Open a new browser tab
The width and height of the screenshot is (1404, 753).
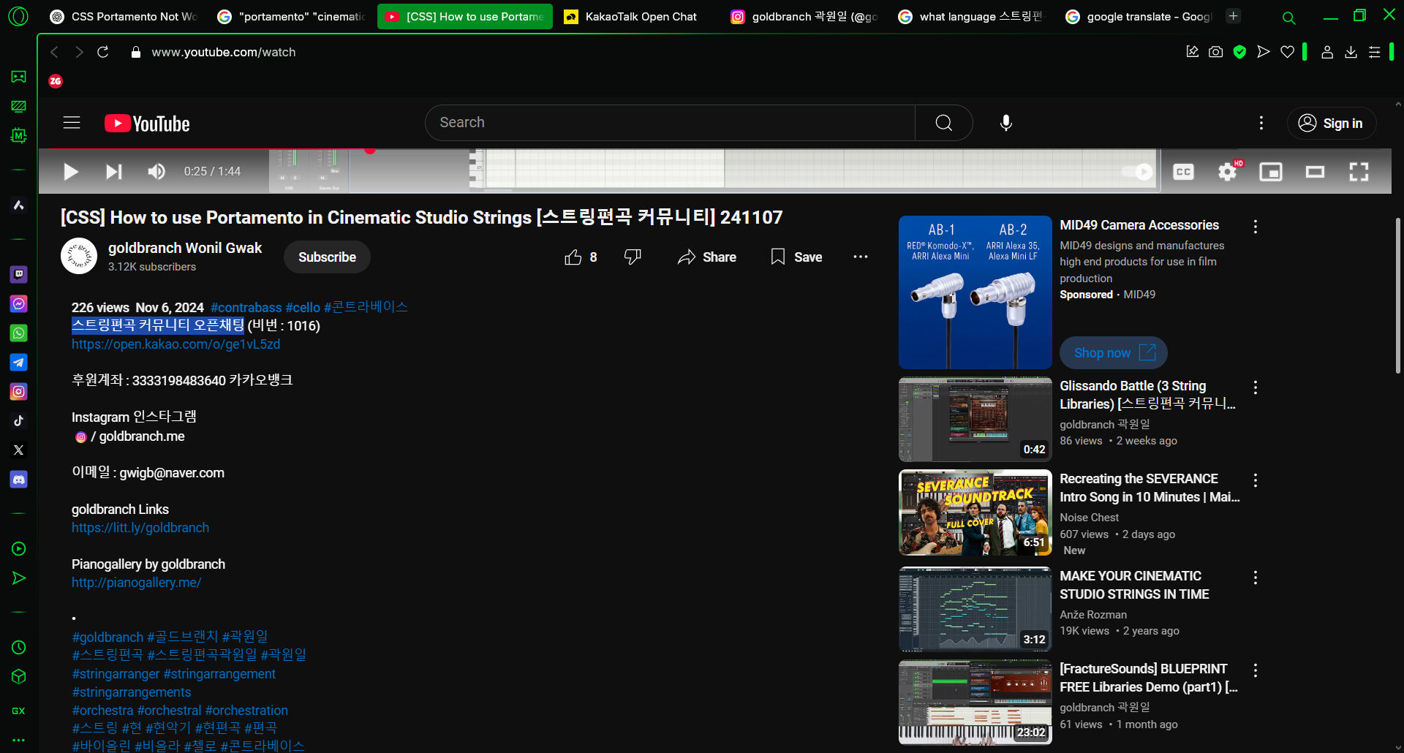coord(1234,15)
